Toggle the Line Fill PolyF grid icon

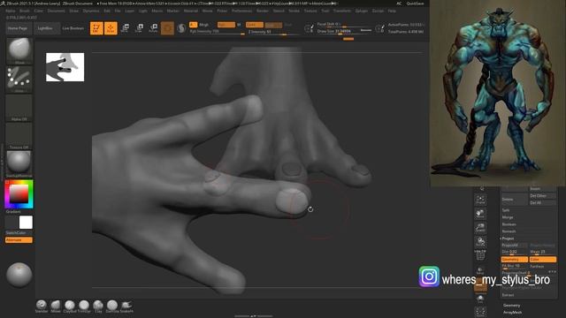(480, 255)
